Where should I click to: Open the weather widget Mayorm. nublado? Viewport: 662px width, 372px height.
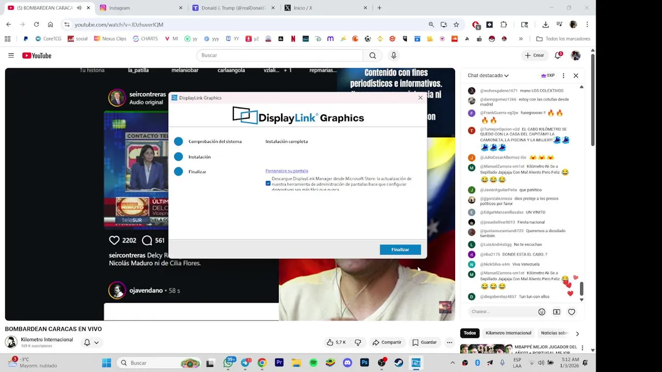point(32,363)
